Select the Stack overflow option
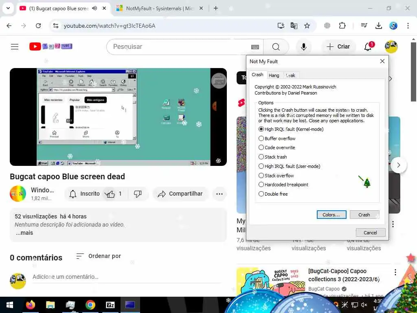The height and width of the screenshot is (313, 417). coord(276,175)
